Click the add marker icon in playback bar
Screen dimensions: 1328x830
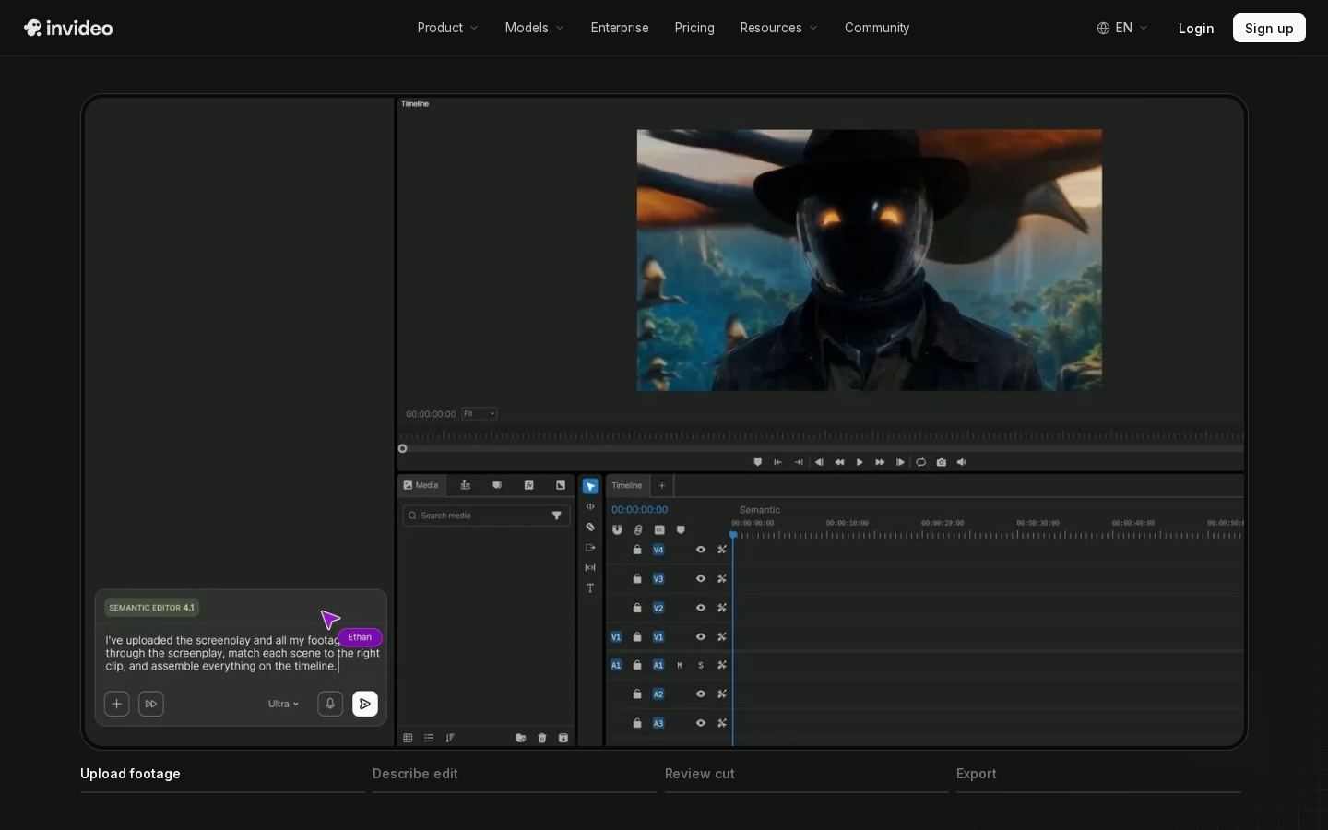tap(758, 462)
